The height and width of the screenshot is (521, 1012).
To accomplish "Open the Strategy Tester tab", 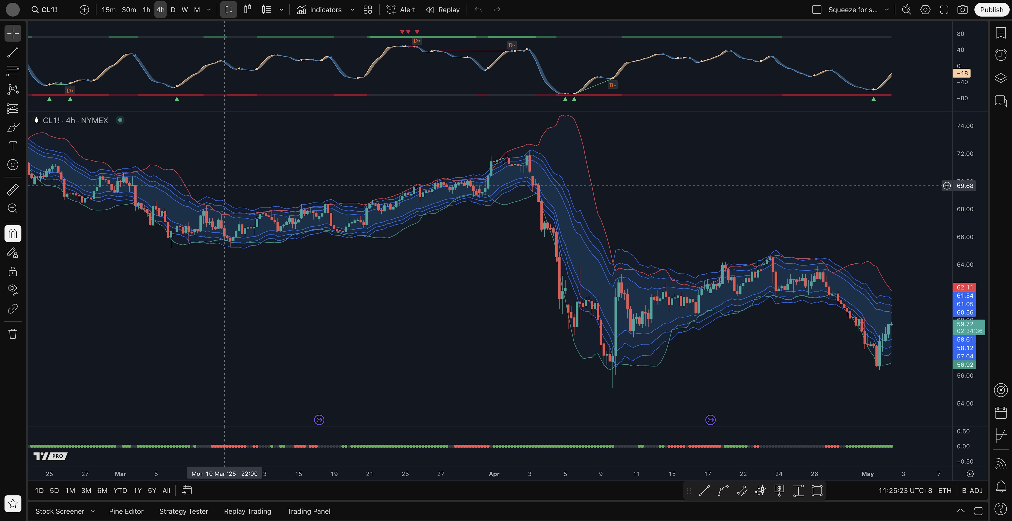I will [183, 511].
